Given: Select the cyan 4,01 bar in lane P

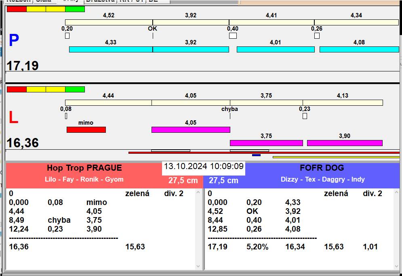Looking at the screenshot, I should 276,49.
